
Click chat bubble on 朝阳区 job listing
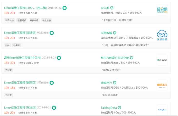[52, 83]
